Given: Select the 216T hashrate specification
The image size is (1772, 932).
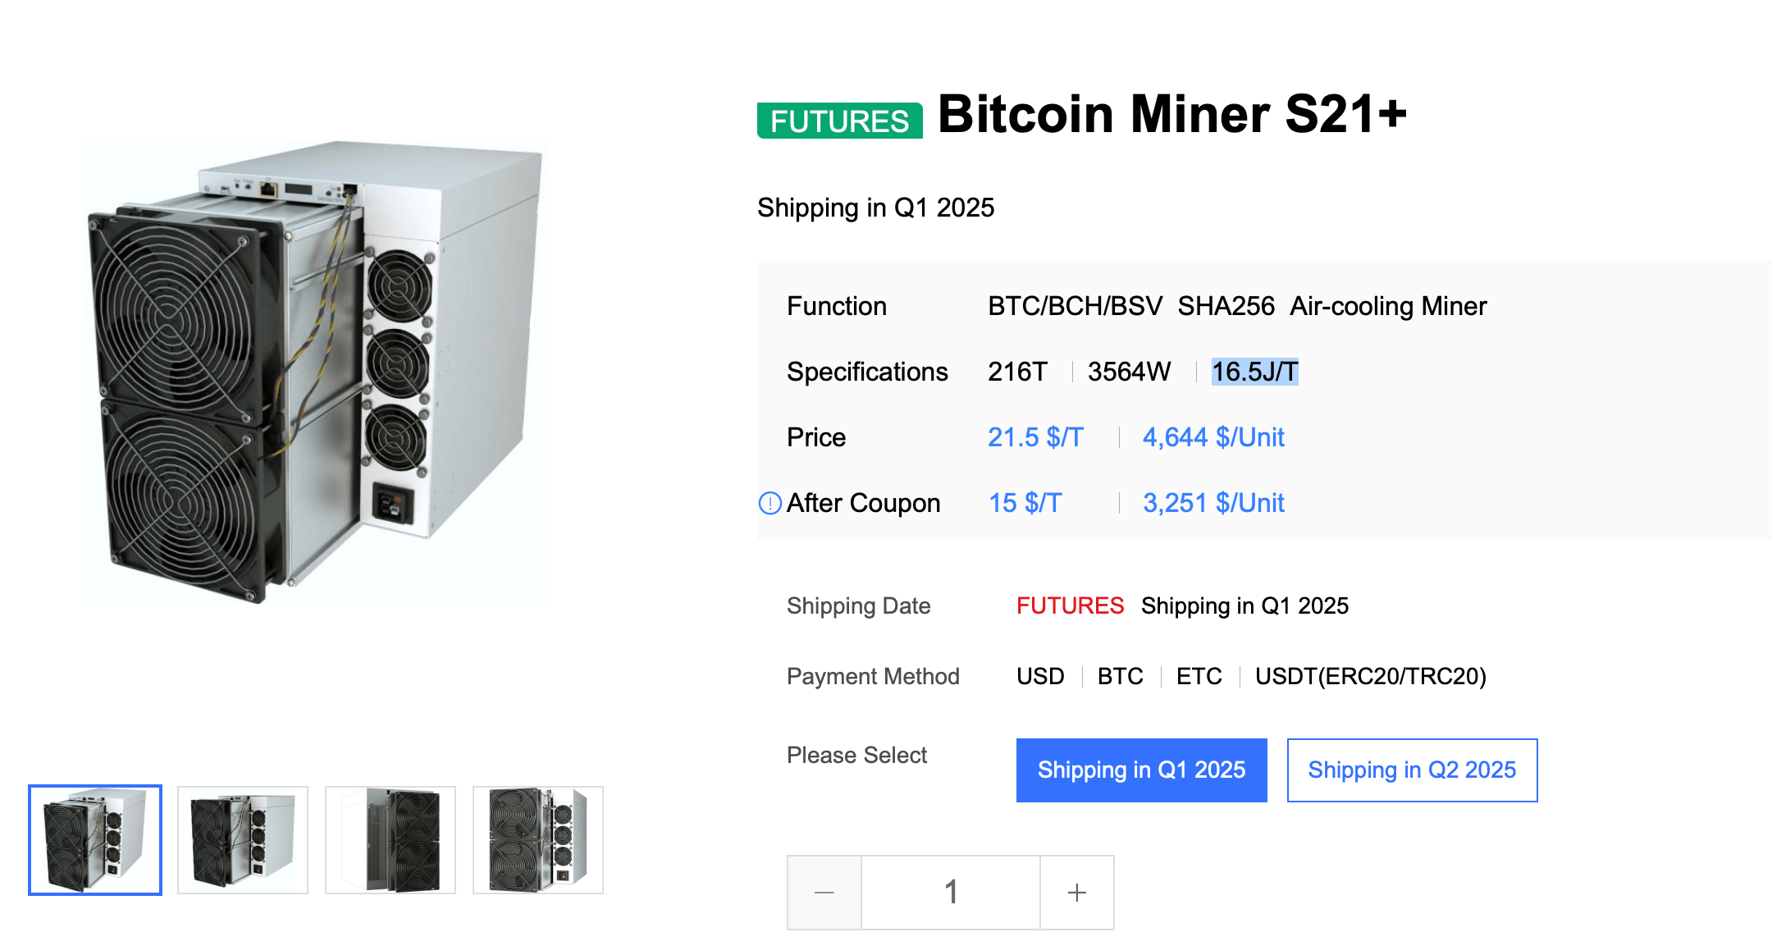Looking at the screenshot, I should pyautogui.click(x=1017, y=372).
